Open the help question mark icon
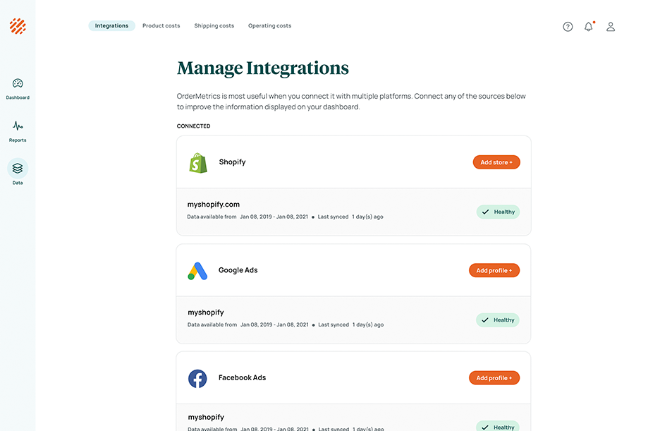 click(568, 27)
